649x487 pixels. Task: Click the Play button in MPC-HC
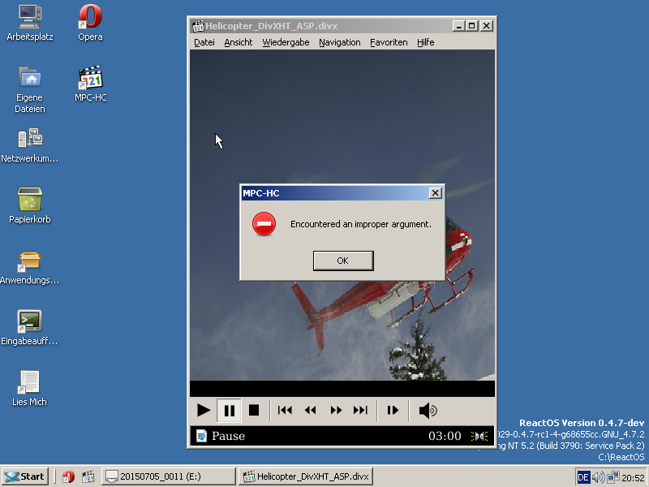204,411
